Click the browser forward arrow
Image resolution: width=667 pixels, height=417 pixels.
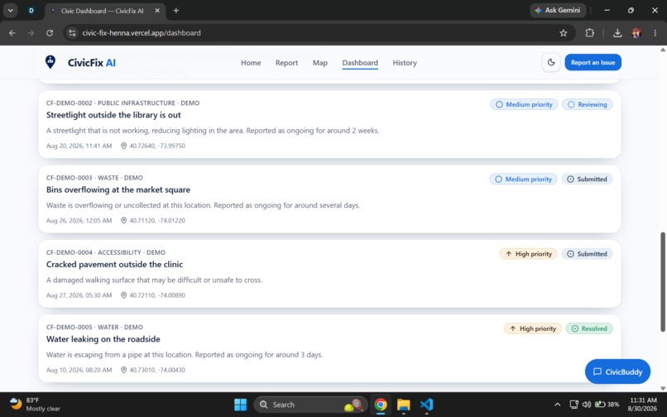(31, 33)
